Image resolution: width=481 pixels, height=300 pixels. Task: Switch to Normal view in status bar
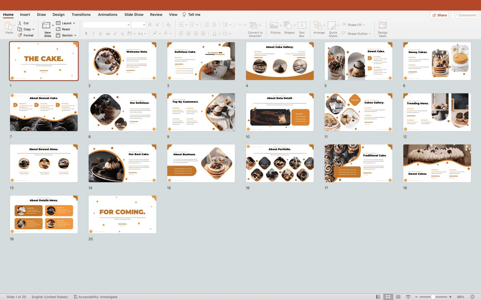pos(378,297)
